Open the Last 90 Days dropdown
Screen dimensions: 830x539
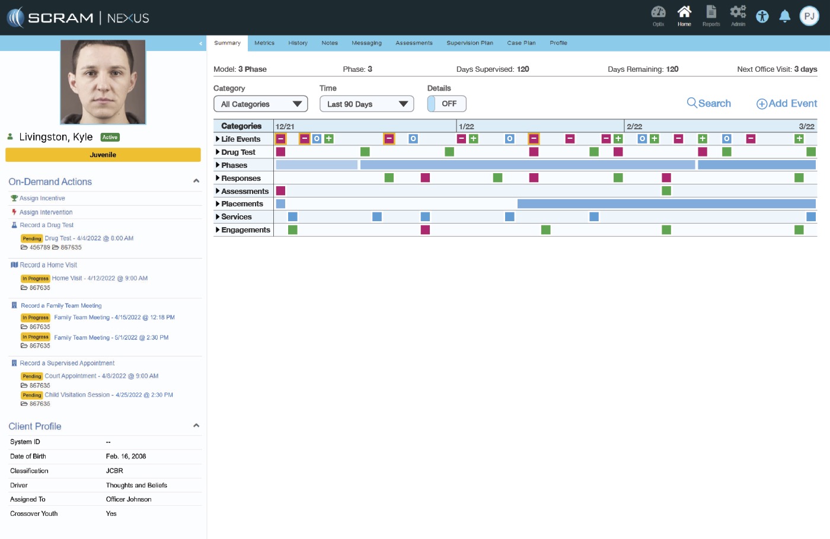tap(366, 104)
